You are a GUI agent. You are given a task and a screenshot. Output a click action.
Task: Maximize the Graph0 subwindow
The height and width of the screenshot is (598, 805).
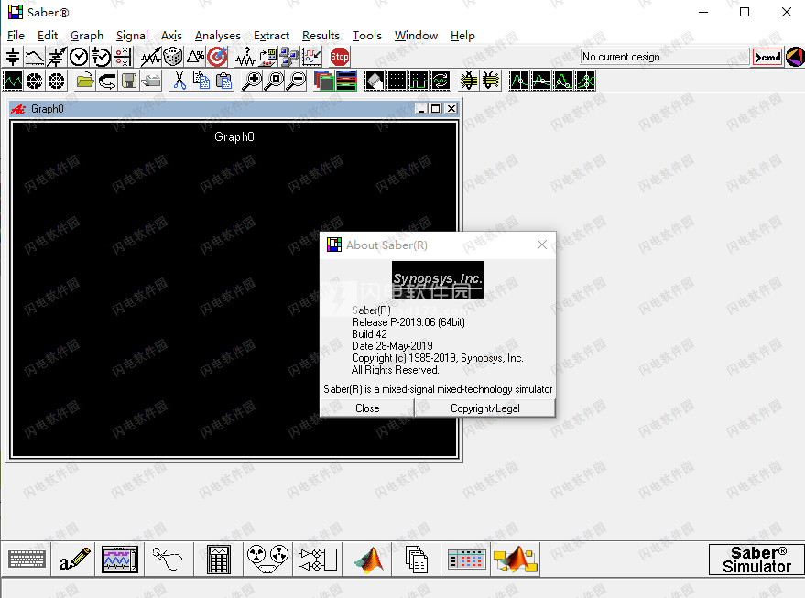click(x=435, y=108)
